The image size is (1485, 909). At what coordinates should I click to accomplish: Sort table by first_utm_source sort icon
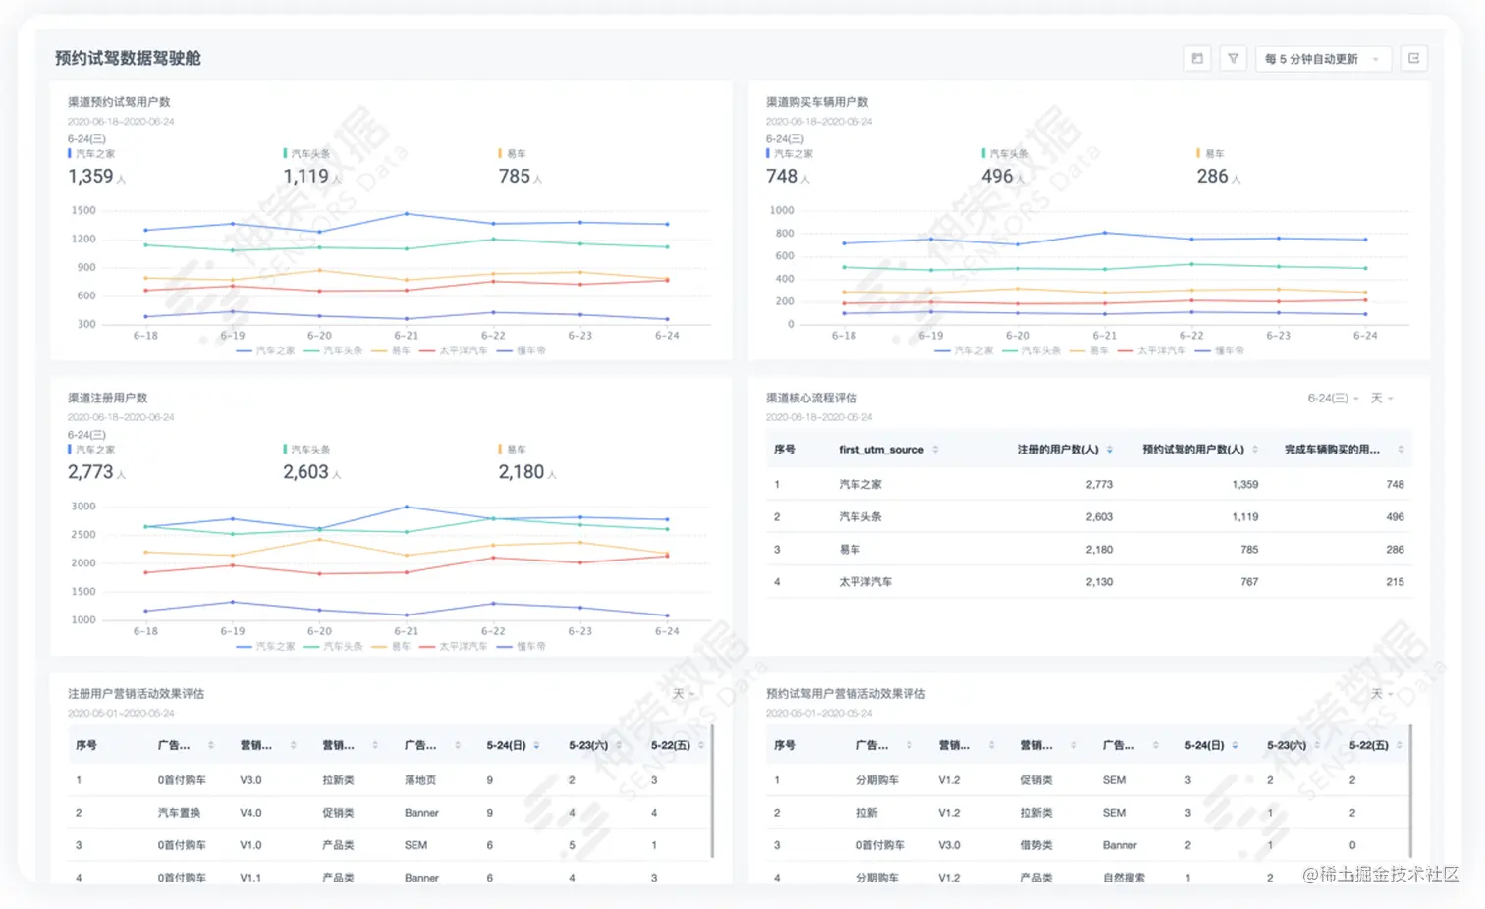tap(935, 450)
